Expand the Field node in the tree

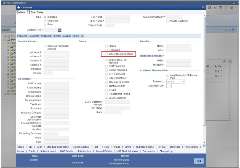coord(5,94)
